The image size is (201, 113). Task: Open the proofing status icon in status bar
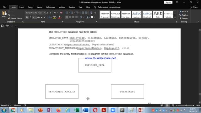25,105
